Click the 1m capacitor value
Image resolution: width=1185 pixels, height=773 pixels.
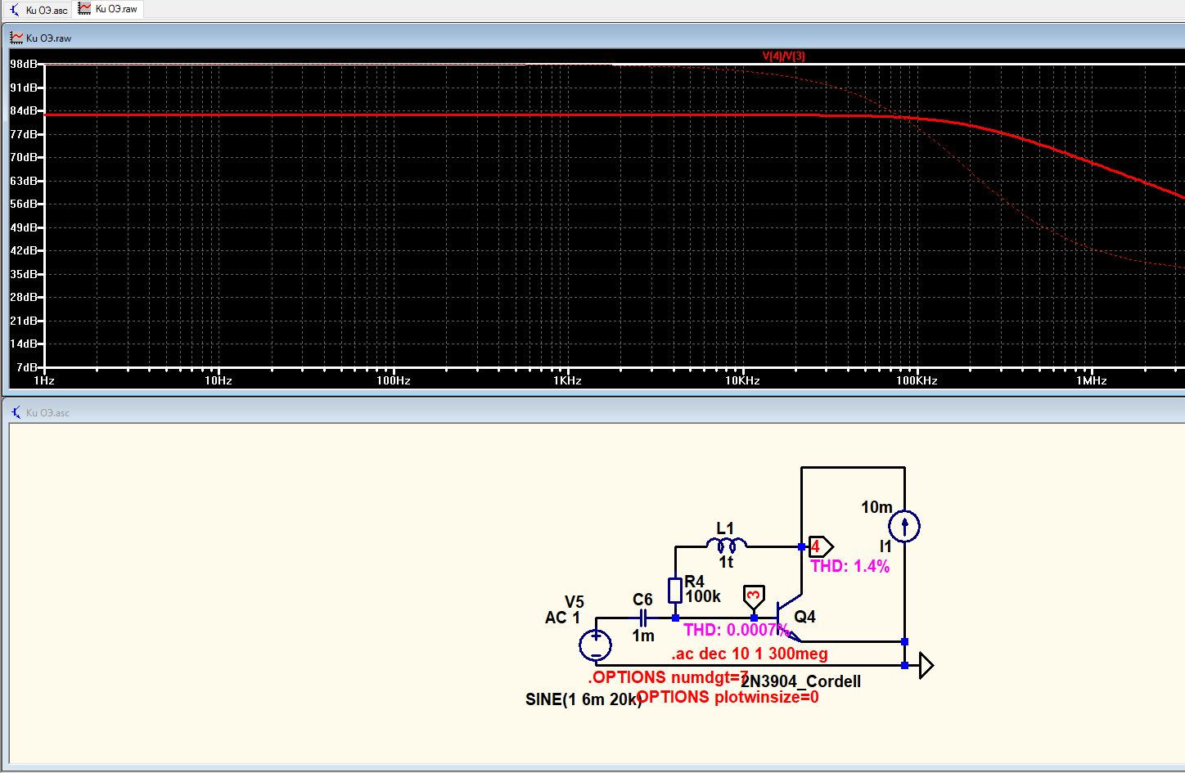point(643,636)
